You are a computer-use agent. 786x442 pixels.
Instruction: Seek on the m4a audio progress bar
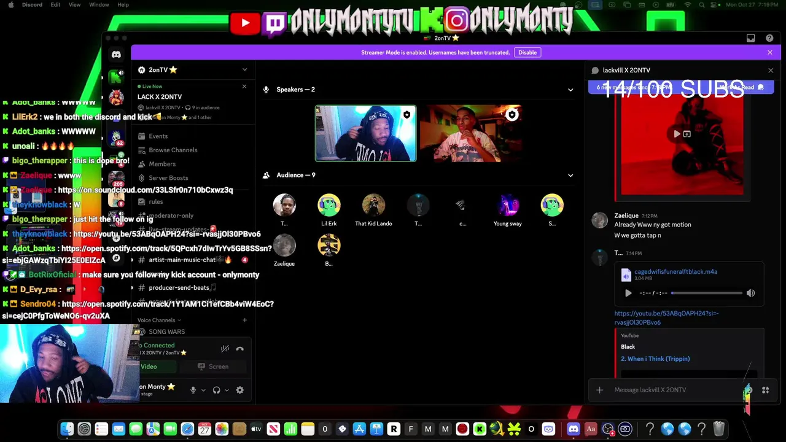(x=706, y=293)
